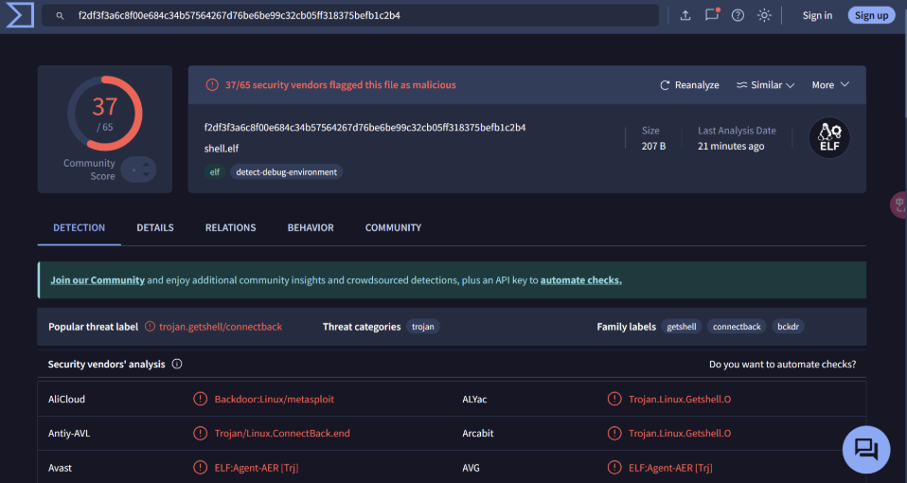Click the shell.elf file name
The image size is (907, 483).
coord(222,148)
